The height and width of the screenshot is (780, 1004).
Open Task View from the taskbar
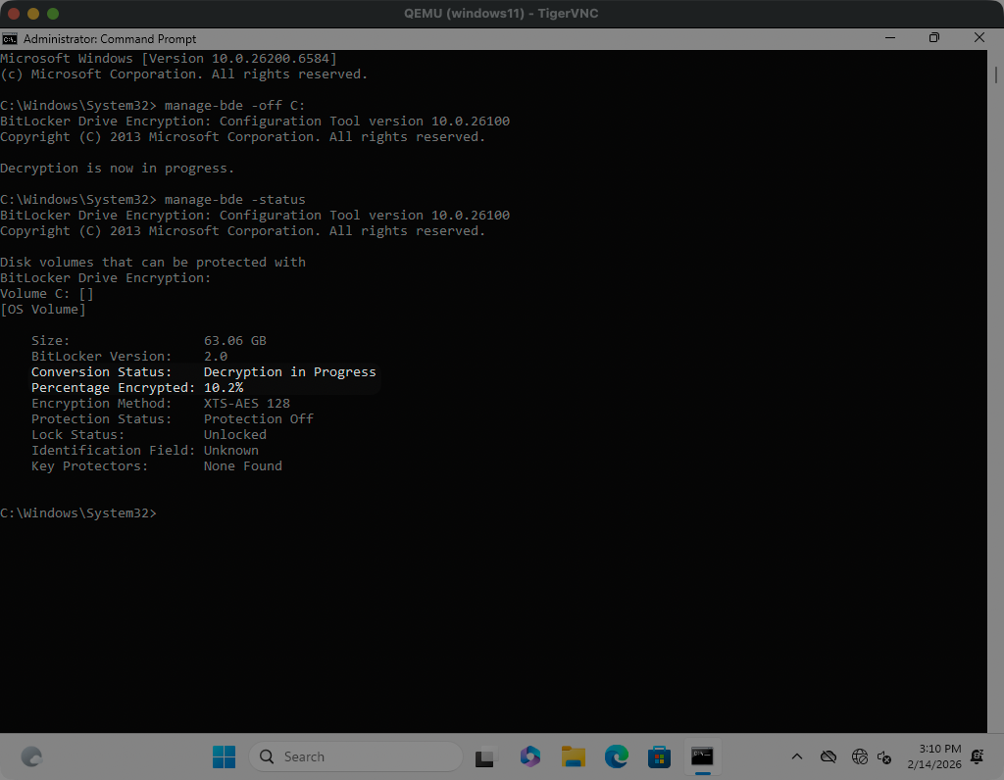coord(484,756)
